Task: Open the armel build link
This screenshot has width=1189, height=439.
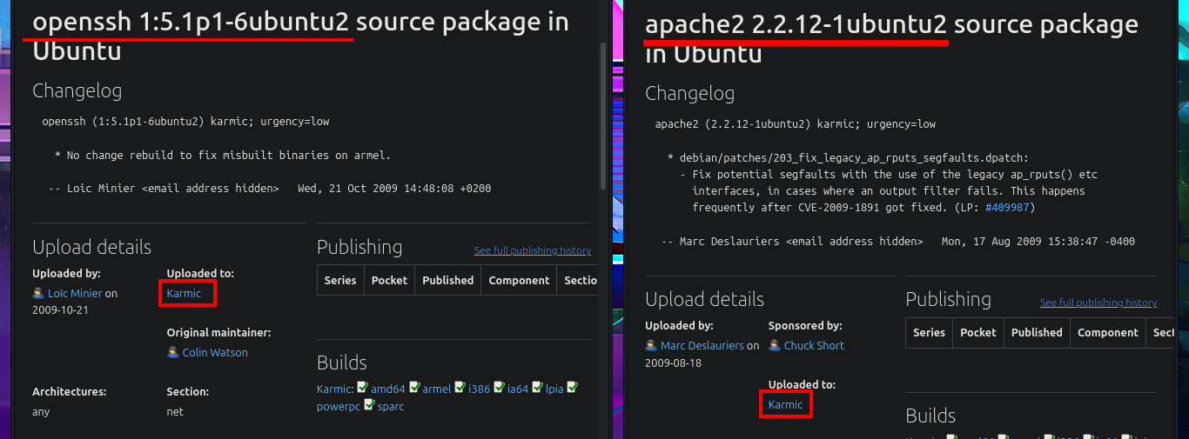Action: click(x=437, y=389)
